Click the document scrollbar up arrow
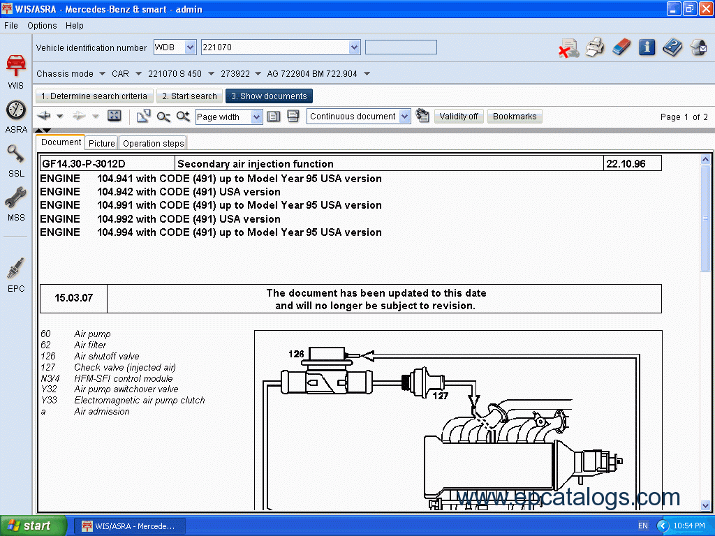The width and height of the screenshot is (715, 536). [705, 160]
